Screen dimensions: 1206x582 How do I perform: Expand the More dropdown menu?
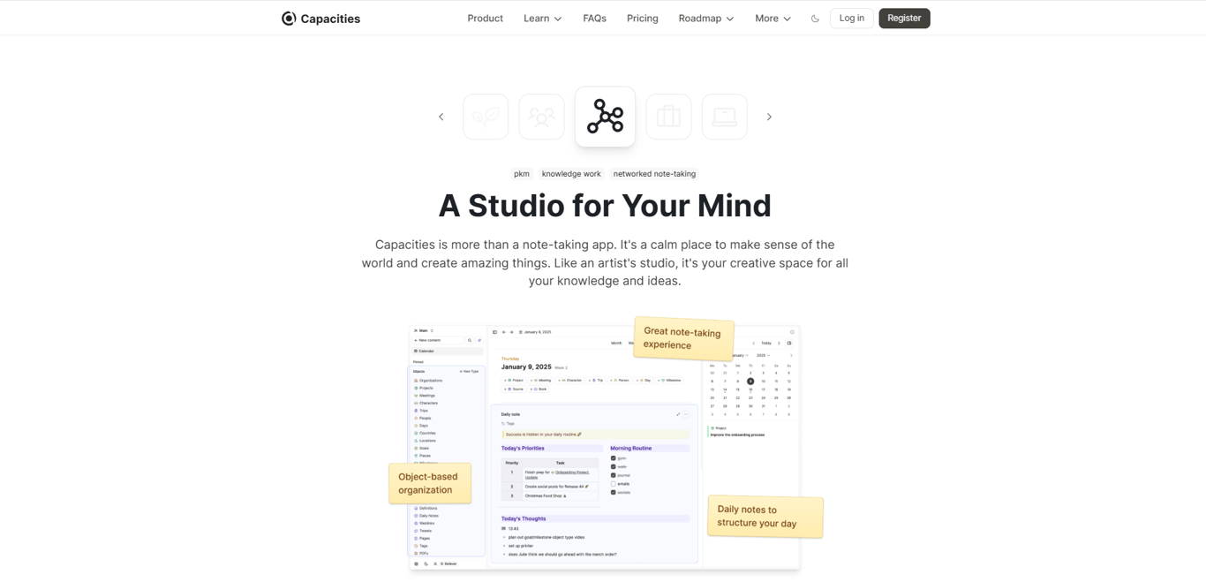pyautogui.click(x=773, y=19)
